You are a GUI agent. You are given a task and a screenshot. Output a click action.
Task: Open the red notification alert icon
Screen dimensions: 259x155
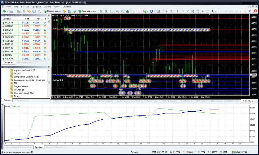255,11
